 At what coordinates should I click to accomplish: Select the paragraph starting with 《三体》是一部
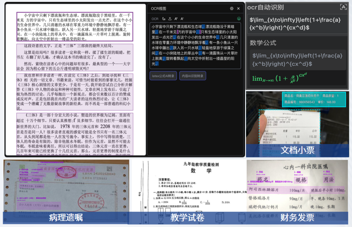coord(75,134)
